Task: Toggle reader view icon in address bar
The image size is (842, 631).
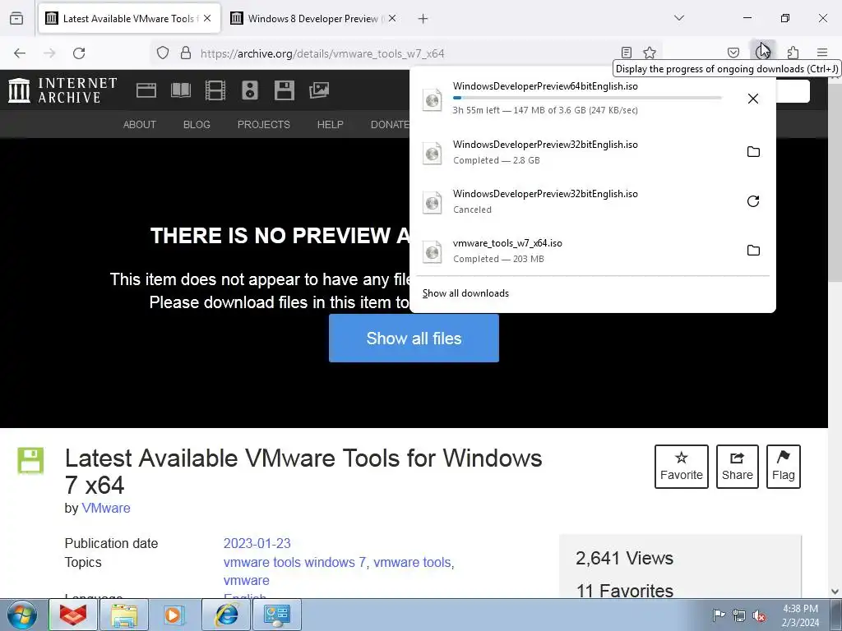Action: [626, 53]
